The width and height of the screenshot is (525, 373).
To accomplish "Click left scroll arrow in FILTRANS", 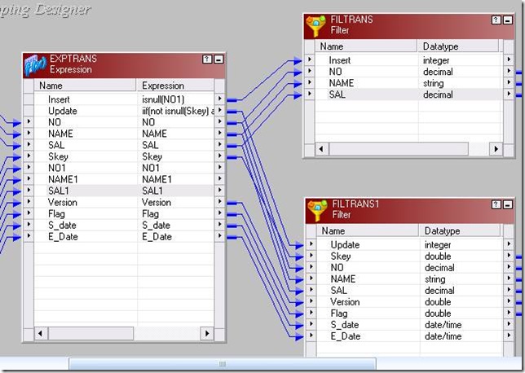I will pyautogui.click(x=321, y=148).
